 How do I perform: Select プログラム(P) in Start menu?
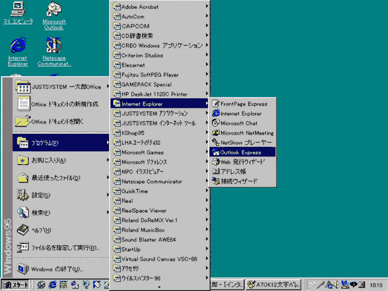[61, 142]
